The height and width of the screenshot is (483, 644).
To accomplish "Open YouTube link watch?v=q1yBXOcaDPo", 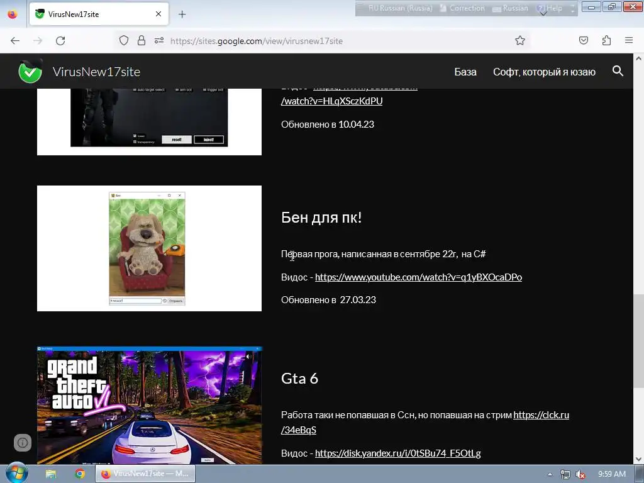I will pos(418,277).
